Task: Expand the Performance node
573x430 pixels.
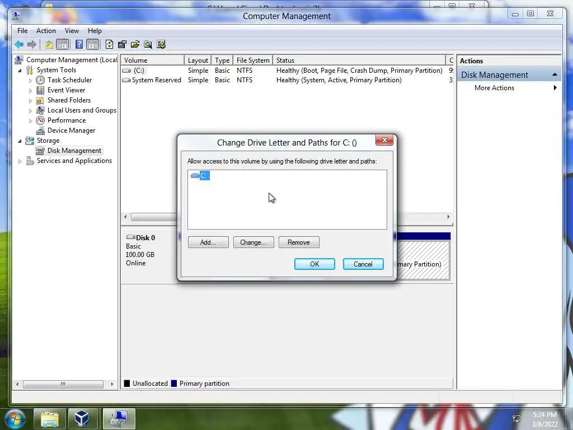Action: (x=30, y=121)
